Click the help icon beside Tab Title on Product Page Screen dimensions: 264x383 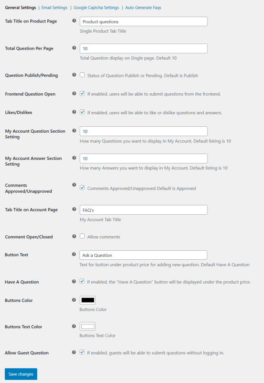(x=74, y=21)
